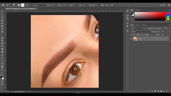Select the Dodge tool
Viewport: 171px width, 96px height.
pos(2,52)
